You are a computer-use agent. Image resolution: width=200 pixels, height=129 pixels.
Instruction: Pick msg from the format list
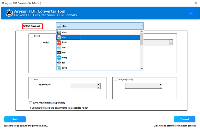[98, 57]
